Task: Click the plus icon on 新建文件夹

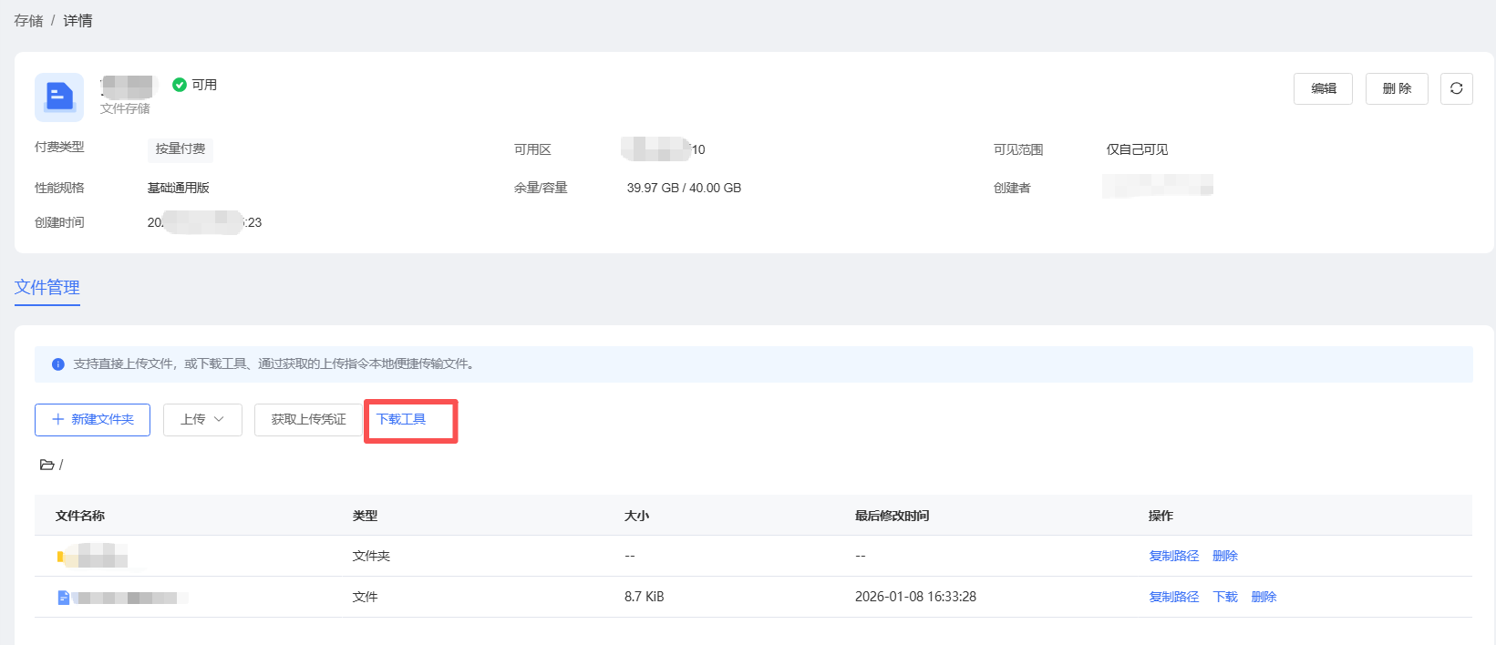Action: point(58,419)
